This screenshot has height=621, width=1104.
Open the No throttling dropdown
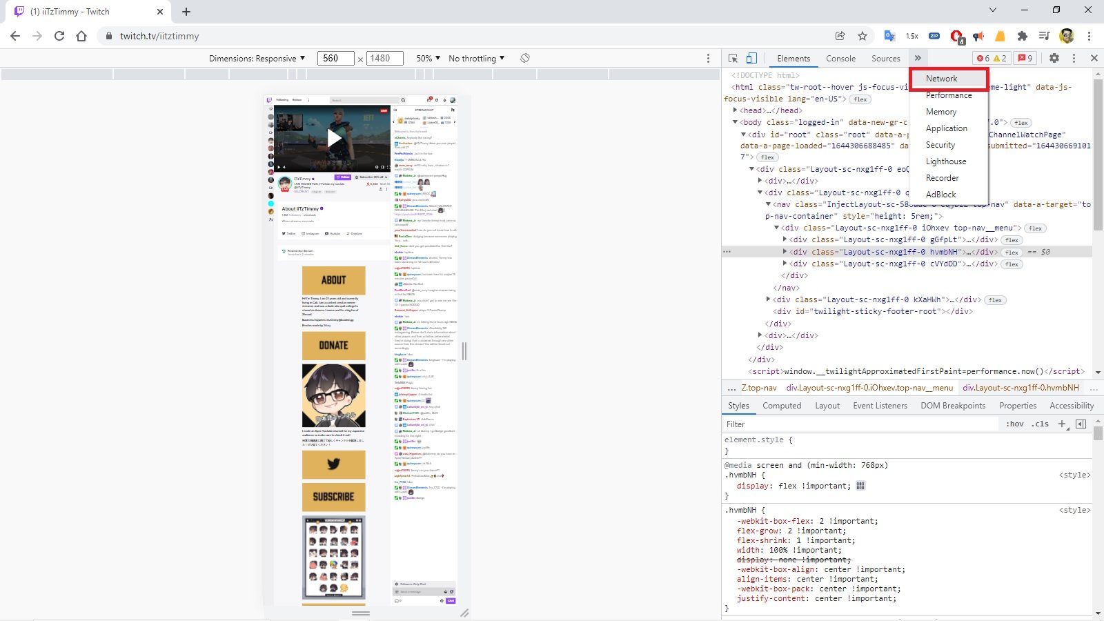(477, 59)
